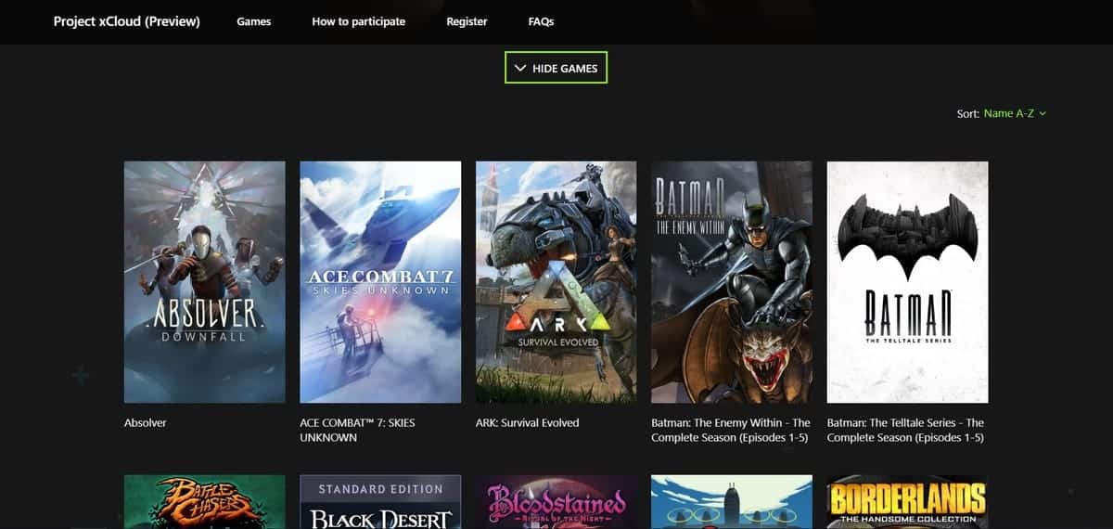
Task: Click Batman: The Telltale Series title text
Action: click(x=905, y=430)
